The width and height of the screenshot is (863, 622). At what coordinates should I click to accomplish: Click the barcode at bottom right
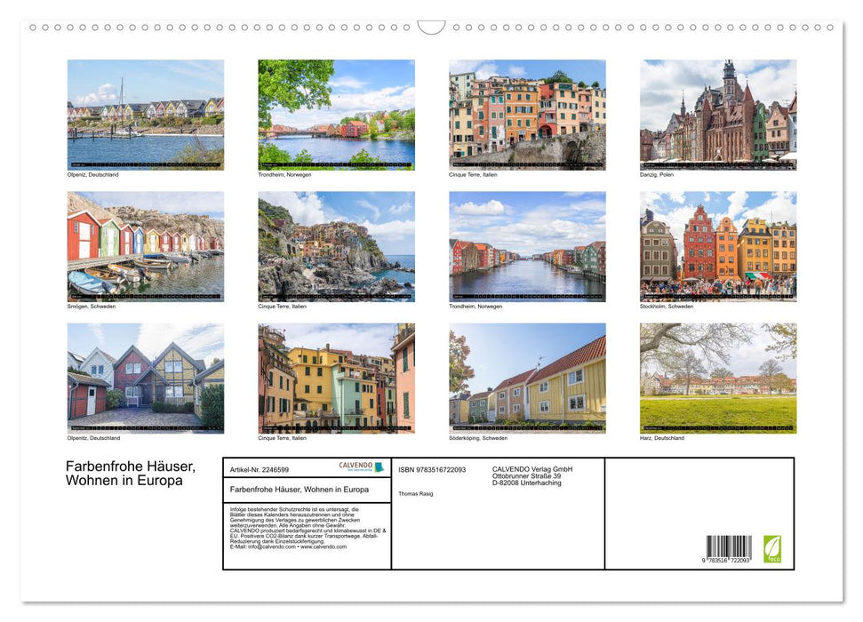(729, 549)
